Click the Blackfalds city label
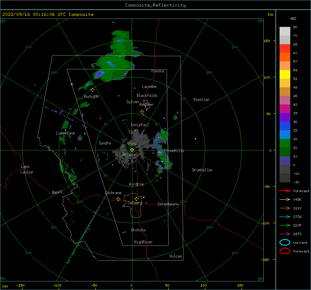Image resolution: width=311 pixels, height=290 pixels. point(147,96)
